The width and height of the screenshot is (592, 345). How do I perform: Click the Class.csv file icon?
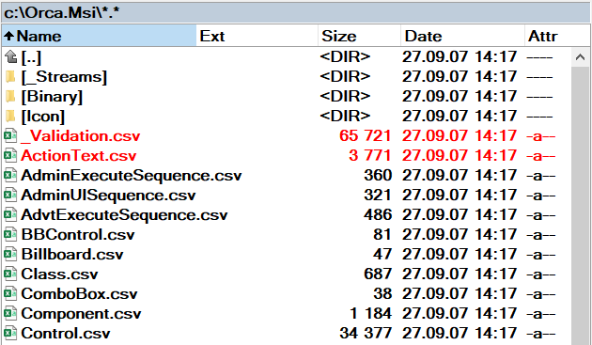point(10,274)
